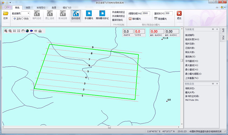Select the 正向 radio button
The height and width of the screenshot is (135, 228).
14,18
